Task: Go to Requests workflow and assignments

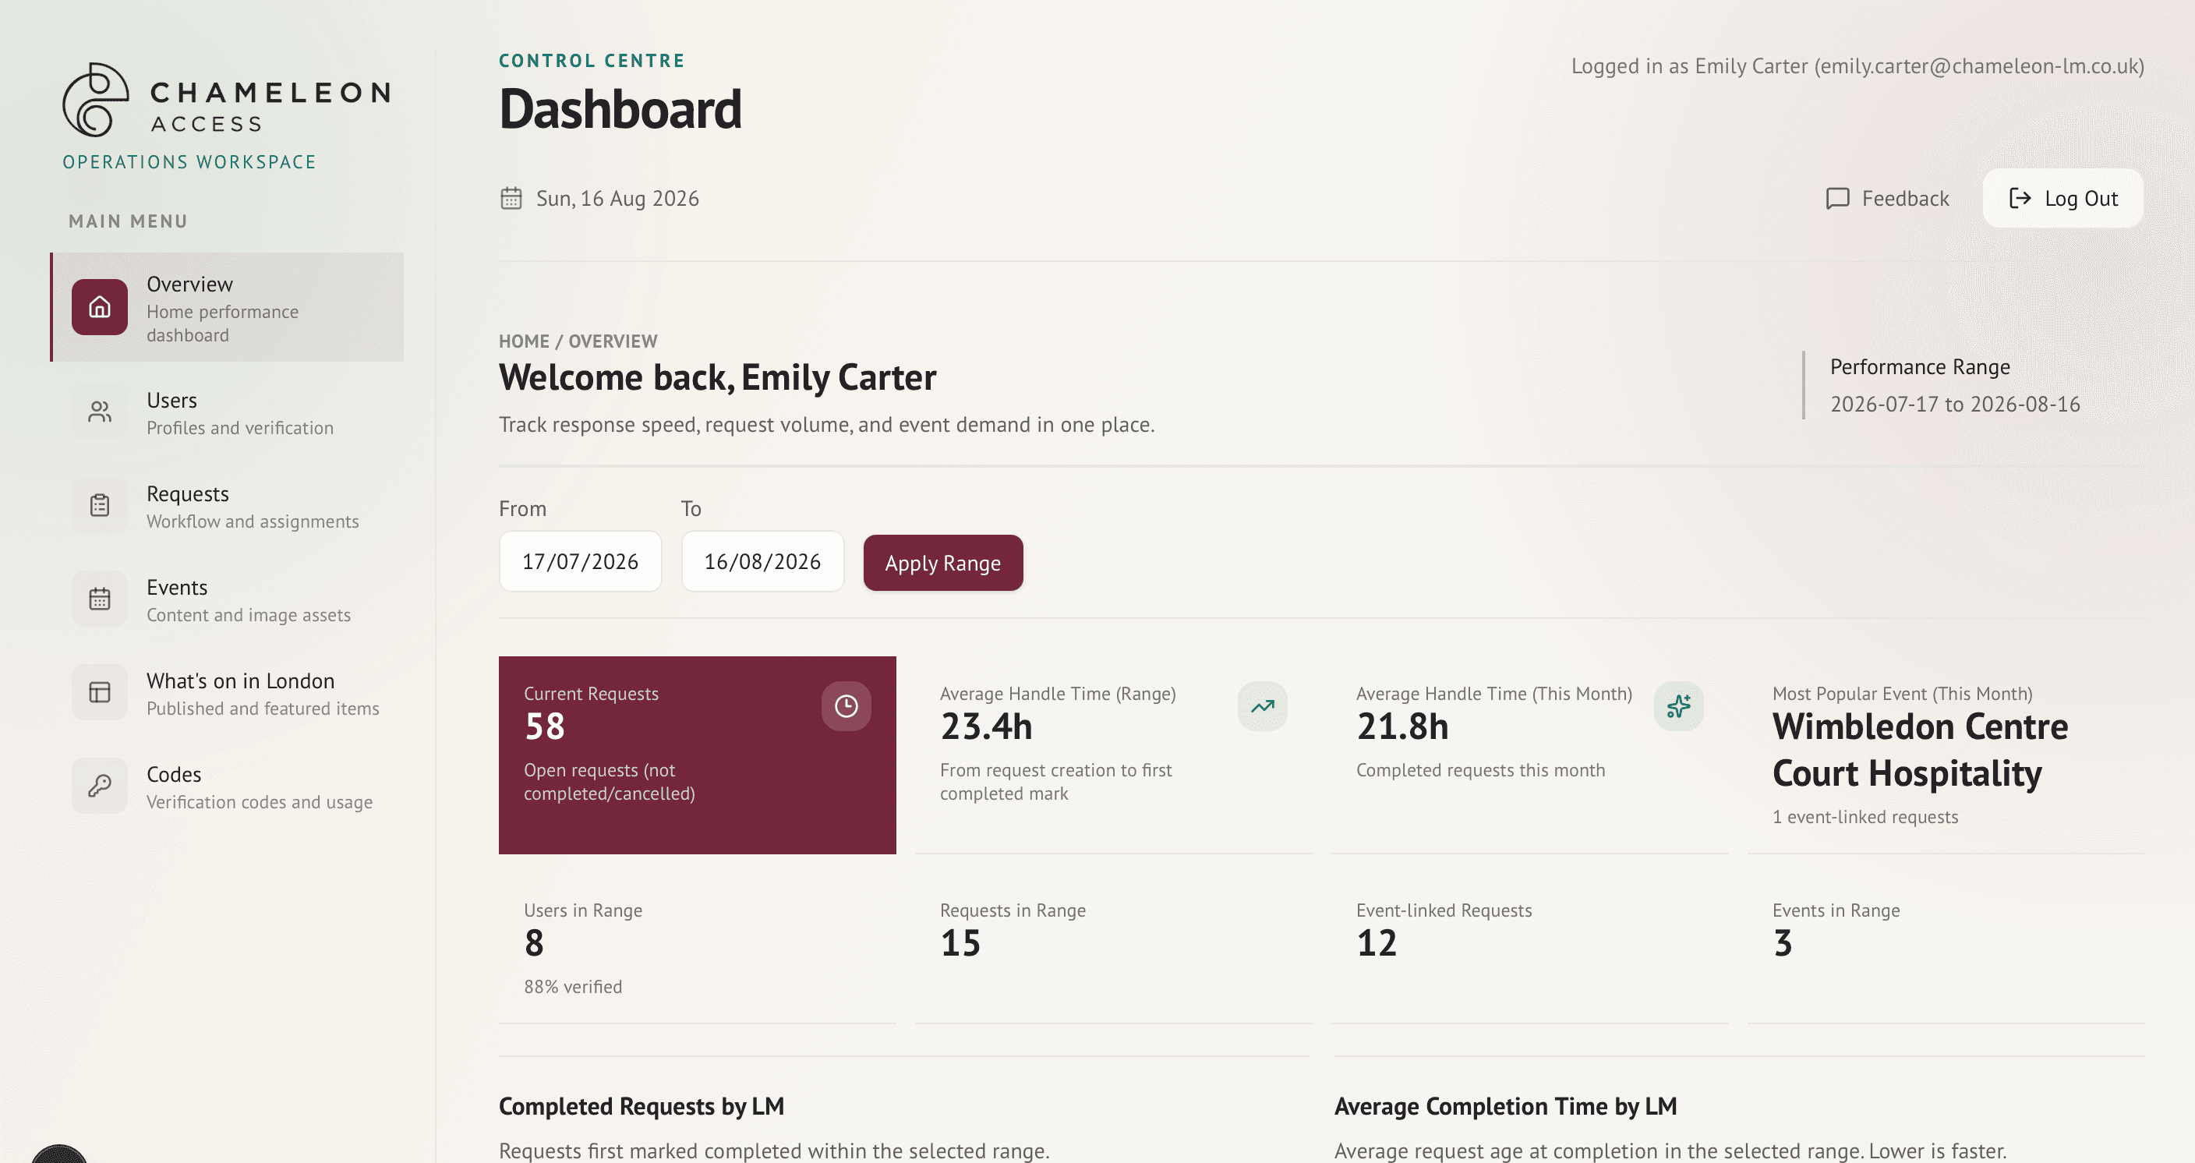Action: click(x=227, y=507)
